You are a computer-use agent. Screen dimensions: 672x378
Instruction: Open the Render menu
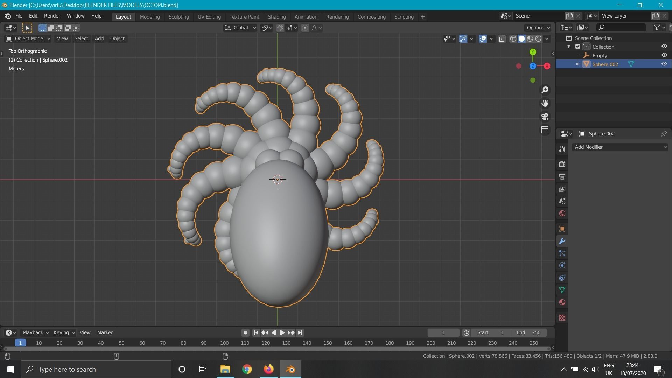click(x=52, y=16)
